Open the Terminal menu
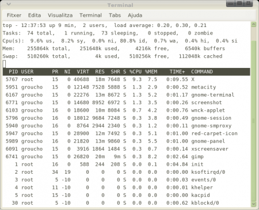The height and width of the screenshot is (210, 259). click(x=90, y=16)
